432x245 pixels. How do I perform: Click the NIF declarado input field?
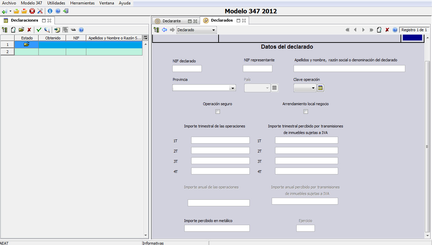[187, 69]
